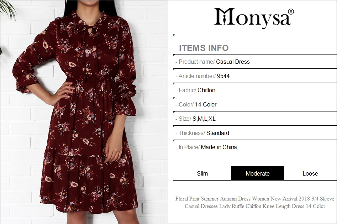The height and width of the screenshot is (224, 337).
Task: Click the green marker beside Product name row
Action: coord(174,55)
